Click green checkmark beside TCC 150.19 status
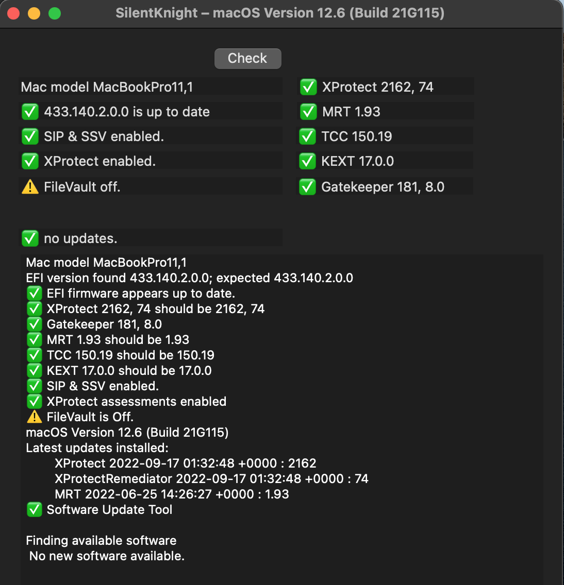 [308, 136]
